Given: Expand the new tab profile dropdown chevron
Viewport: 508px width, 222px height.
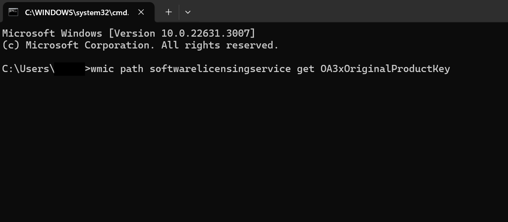Looking at the screenshot, I should (188, 12).
